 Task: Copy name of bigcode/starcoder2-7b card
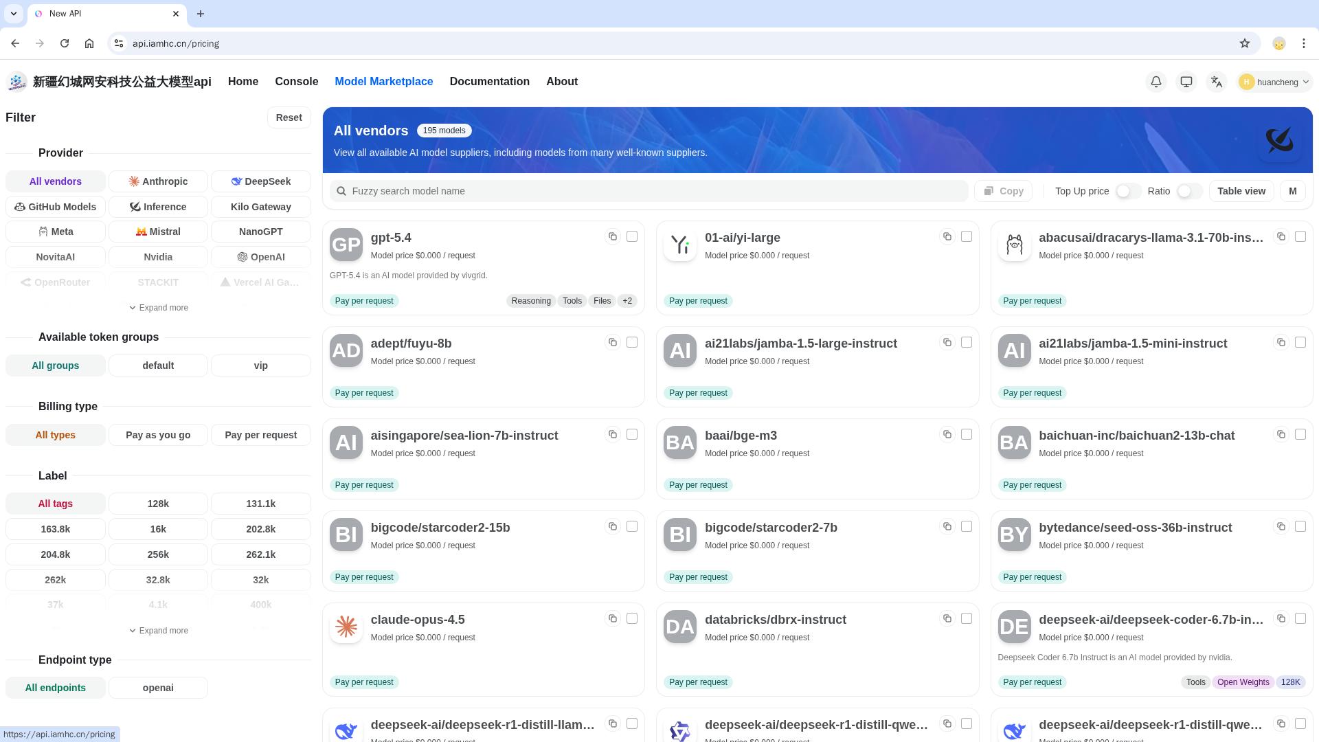pyautogui.click(x=947, y=526)
